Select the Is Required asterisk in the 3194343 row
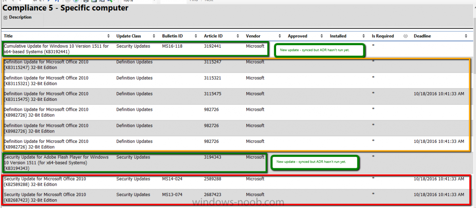 [x=373, y=157]
